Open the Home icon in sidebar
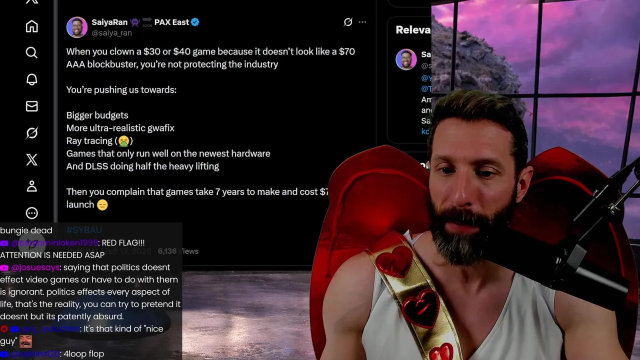Image resolution: width=640 pixels, height=360 pixels. pos(31,26)
